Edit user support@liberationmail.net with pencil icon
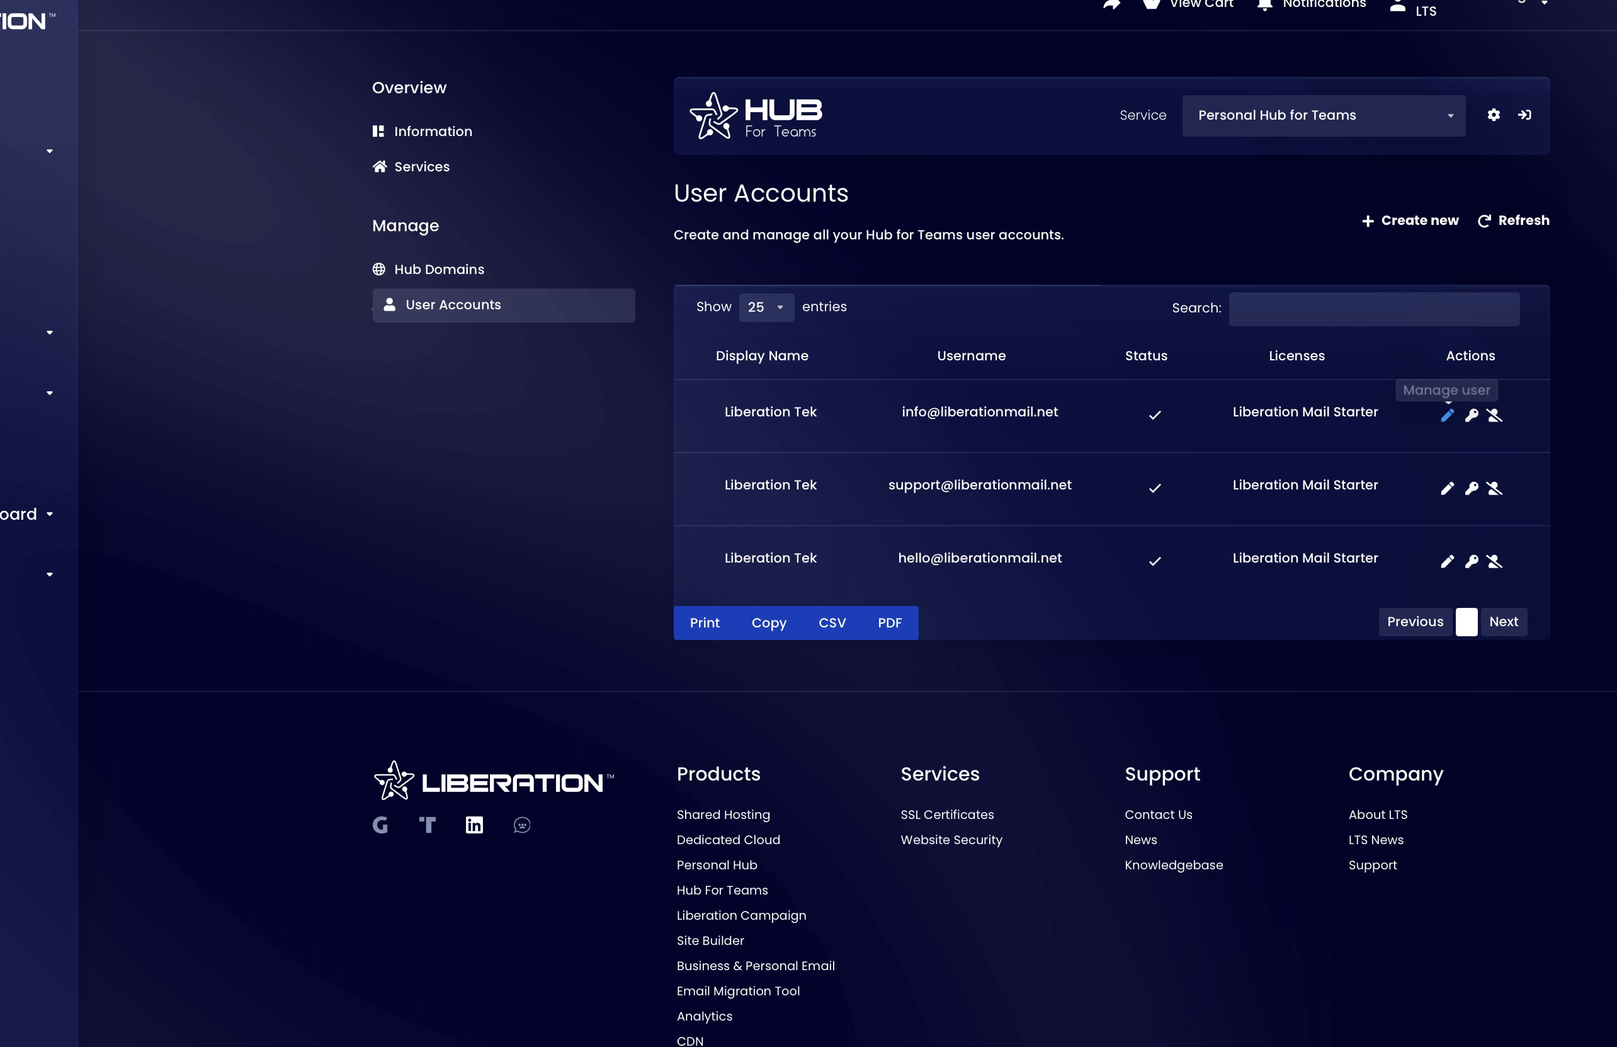This screenshot has height=1047, width=1617. [1447, 488]
